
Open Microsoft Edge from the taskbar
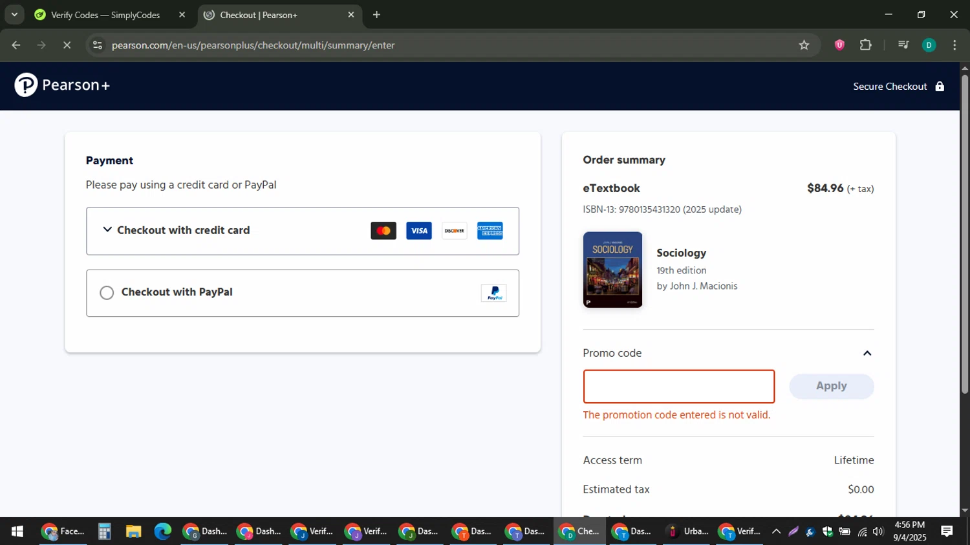[x=162, y=531]
